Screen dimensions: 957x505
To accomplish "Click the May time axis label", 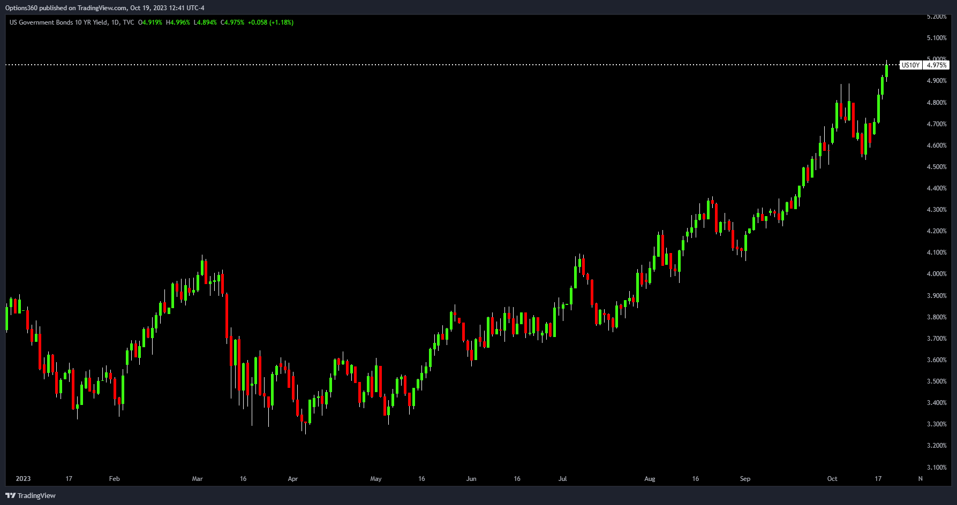I will click(x=376, y=479).
